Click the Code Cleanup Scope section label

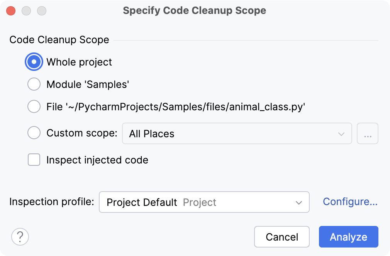pyautogui.click(x=59, y=40)
